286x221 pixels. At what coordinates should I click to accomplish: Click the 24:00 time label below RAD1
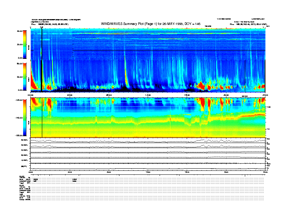point(265,95)
